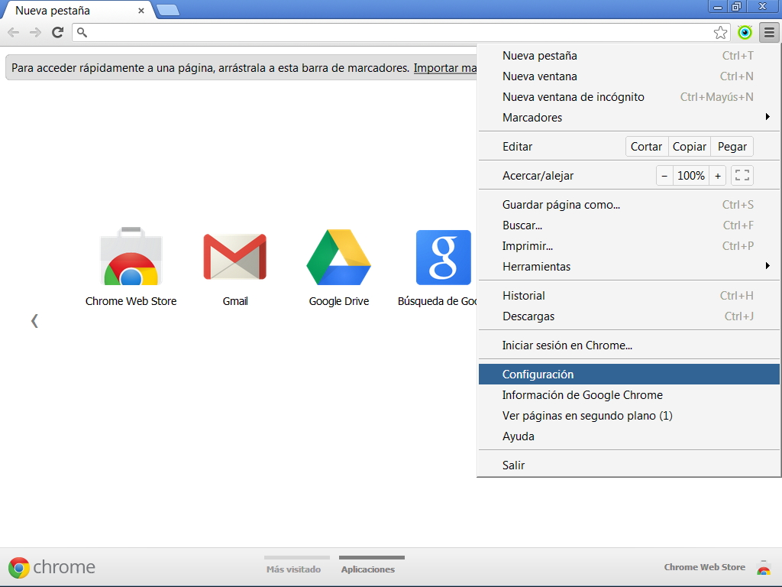Click the Importar marcadores link

coord(445,68)
